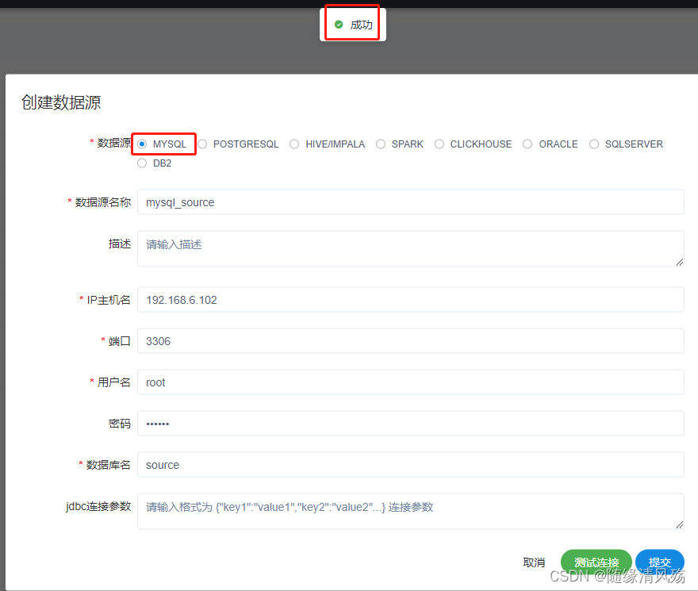
Task: Choose POSTGRESQL as the datasource type
Action: 202,144
